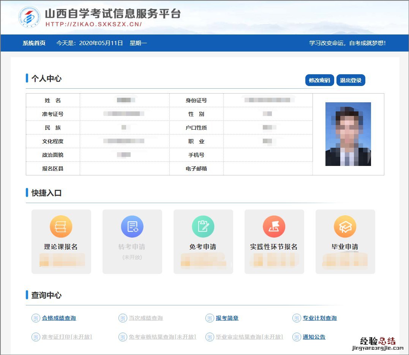Viewport: 409px width, 355px height.
Task: Open the 报考简章 link
Action: click(x=227, y=318)
